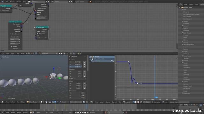Open Global transform orientation dropdown
The width and height of the screenshot is (204, 114).
click(65, 102)
